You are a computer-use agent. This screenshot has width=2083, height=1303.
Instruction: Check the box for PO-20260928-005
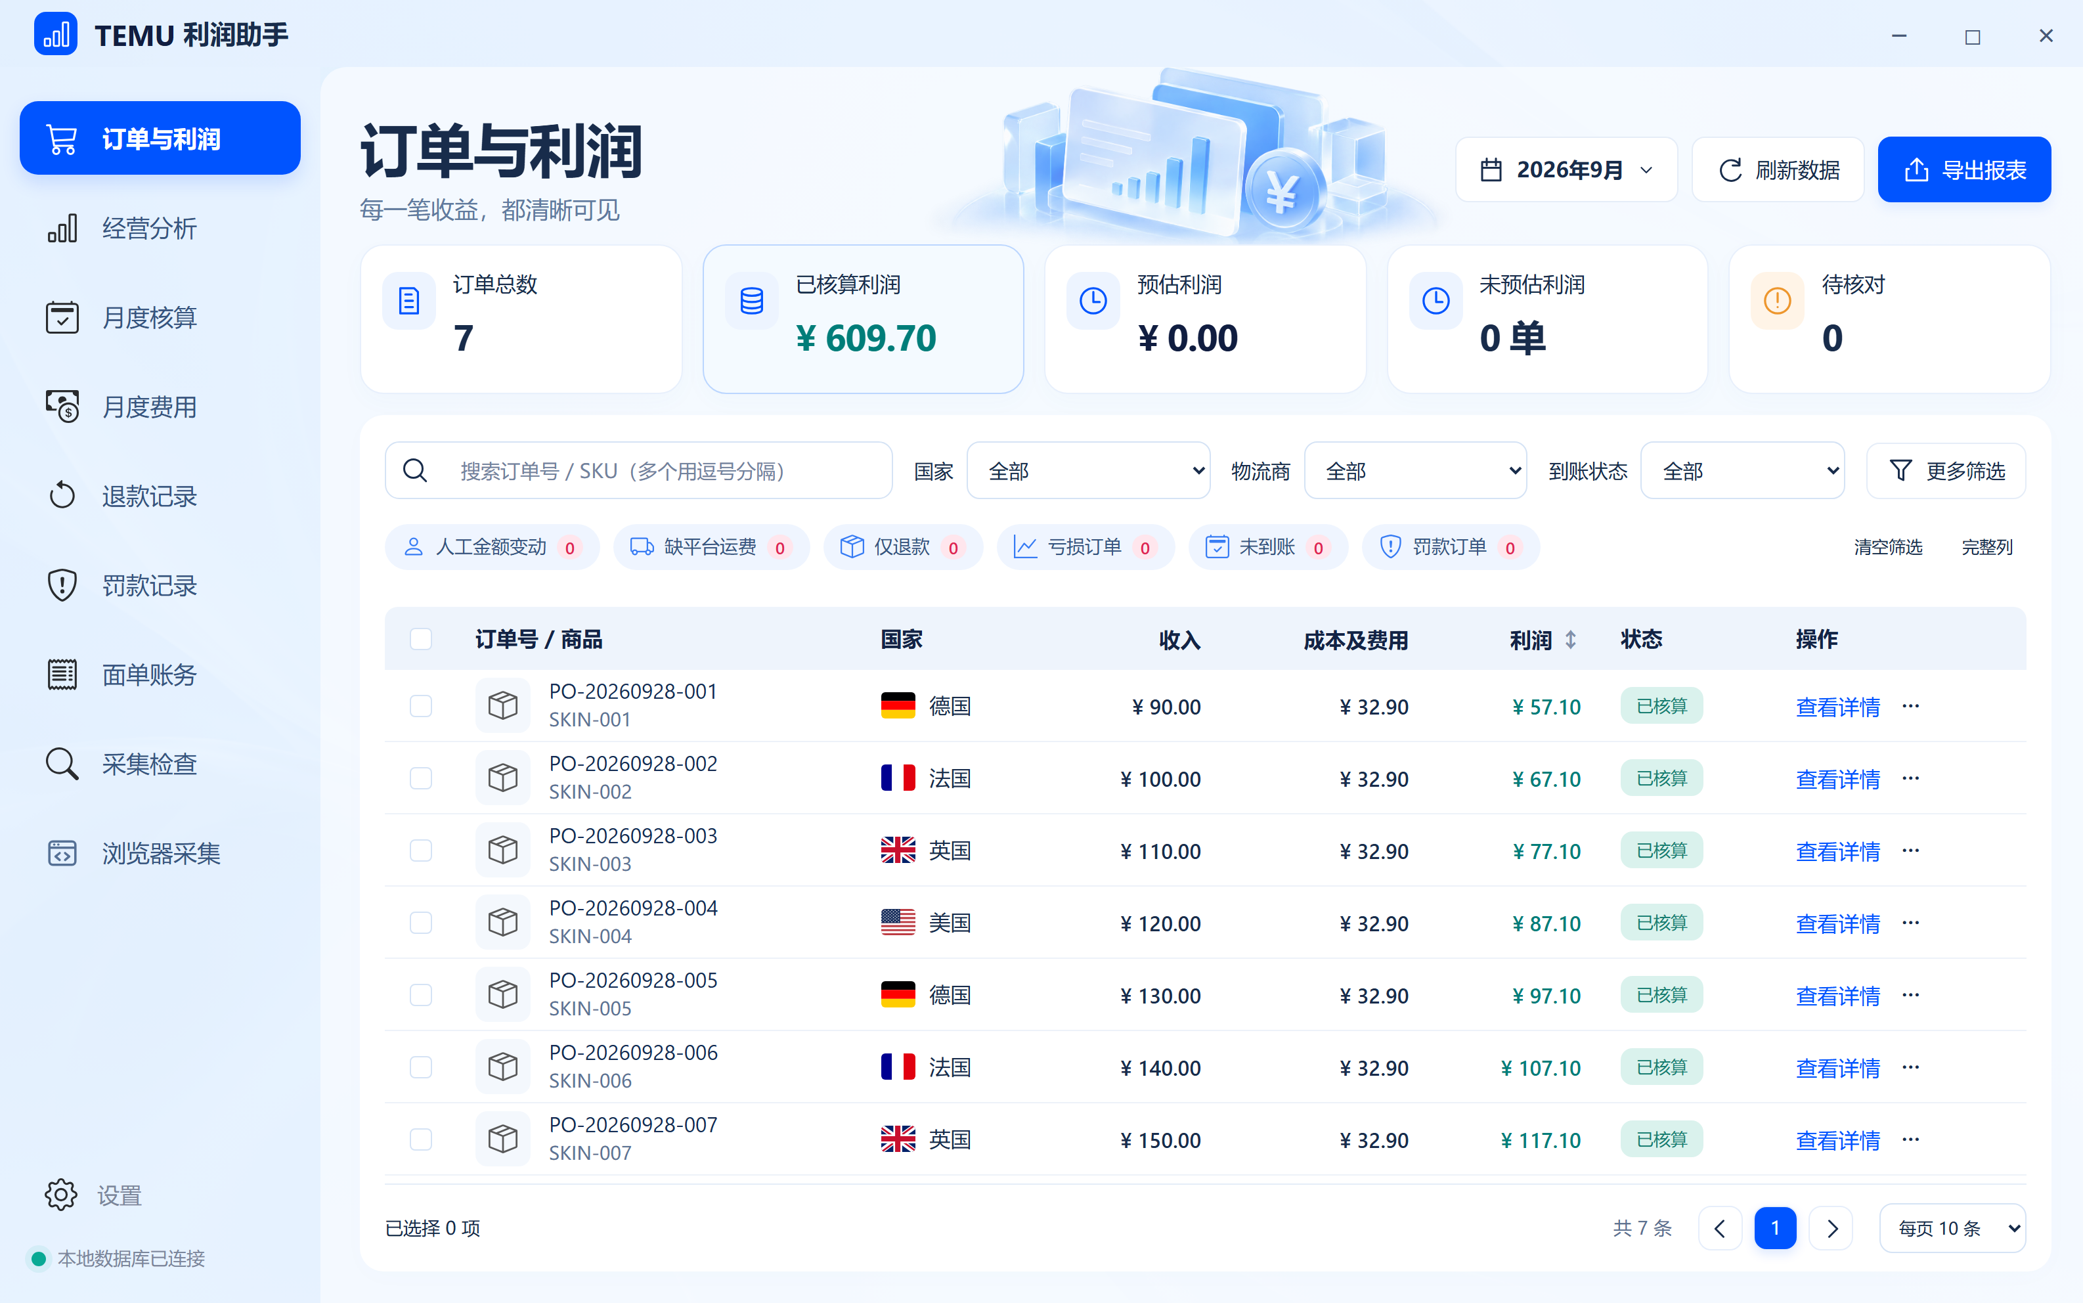click(x=420, y=996)
